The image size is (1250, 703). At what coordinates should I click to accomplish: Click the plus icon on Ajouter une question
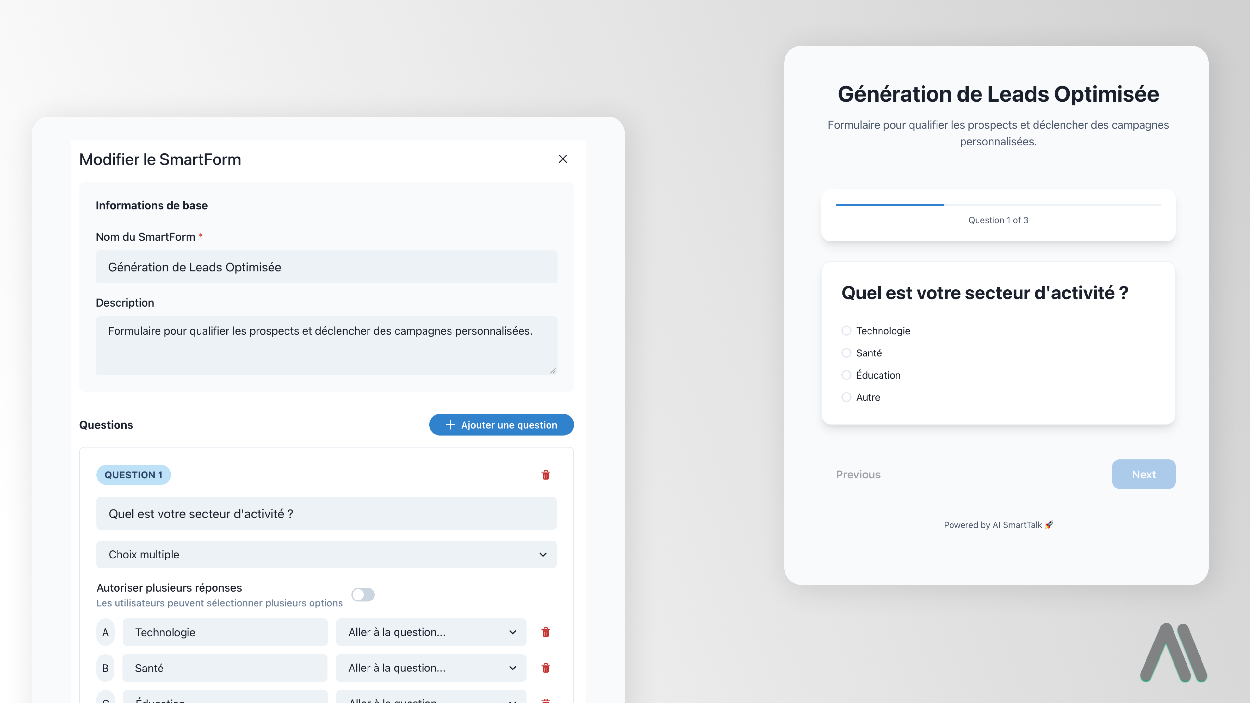[450, 424]
